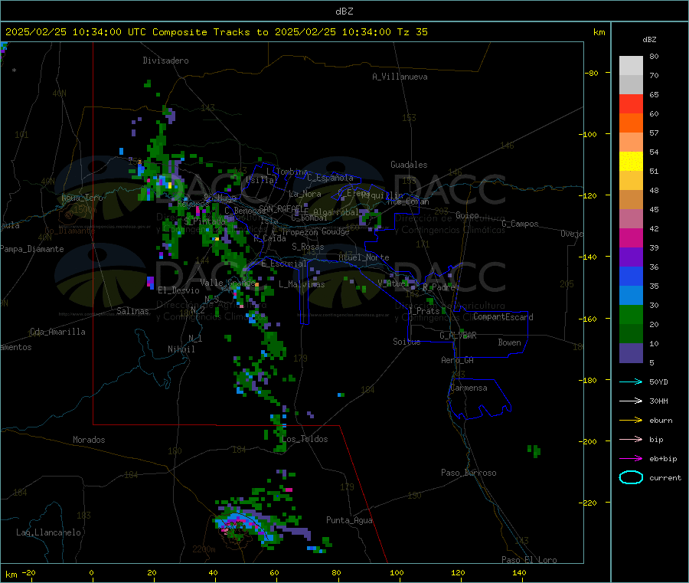Image resolution: width=689 pixels, height=583 pixels.
Task: Click the 'CompantEscard' map label
Action: coord(503,316)
